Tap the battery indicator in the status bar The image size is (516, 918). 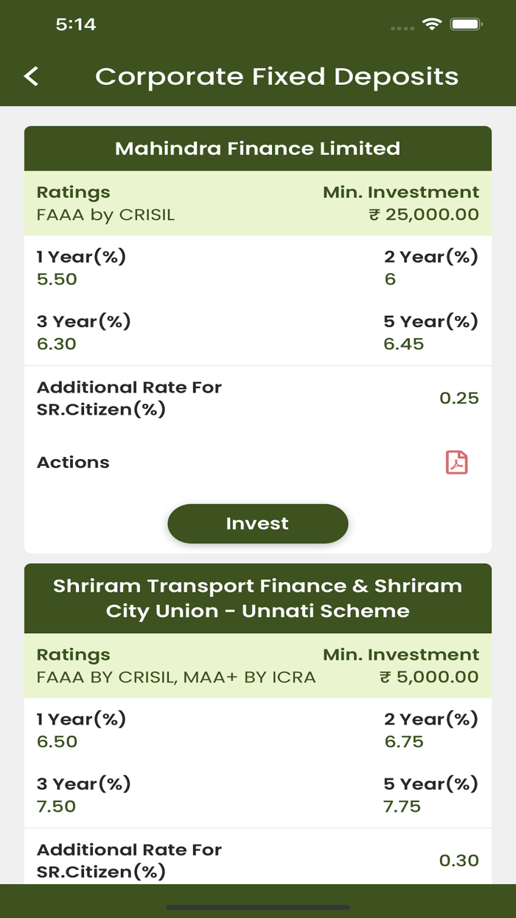pos(467,24)
